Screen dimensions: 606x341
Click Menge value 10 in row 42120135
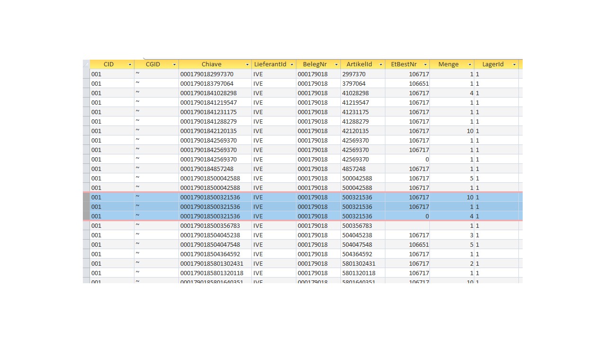(x=452, y=131)
